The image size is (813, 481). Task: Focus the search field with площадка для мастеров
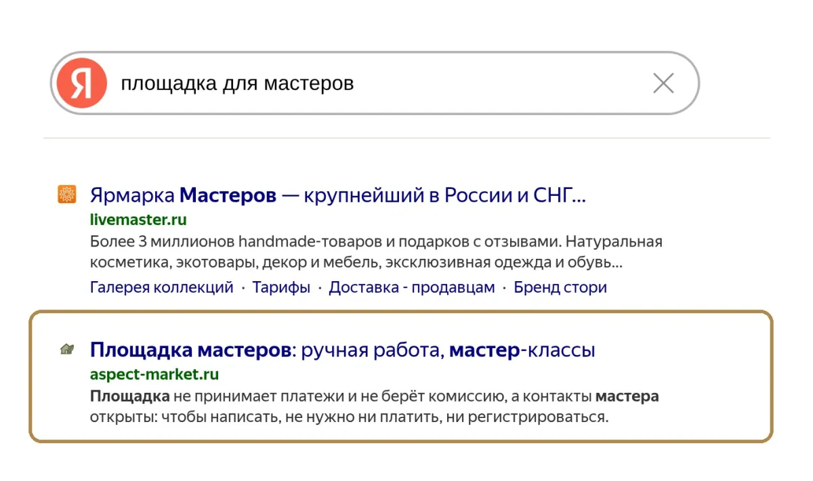coord(374,83)
